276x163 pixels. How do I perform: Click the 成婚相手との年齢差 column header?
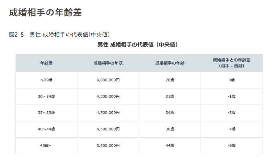click(232, 63)
